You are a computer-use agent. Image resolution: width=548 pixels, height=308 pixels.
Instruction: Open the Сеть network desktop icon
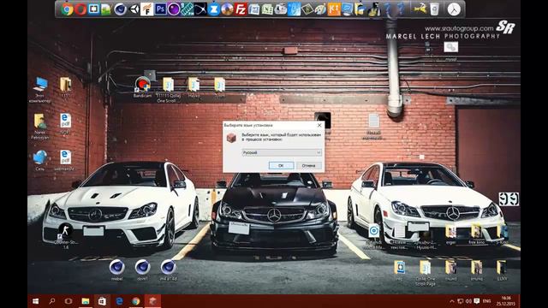pos(40,160)
